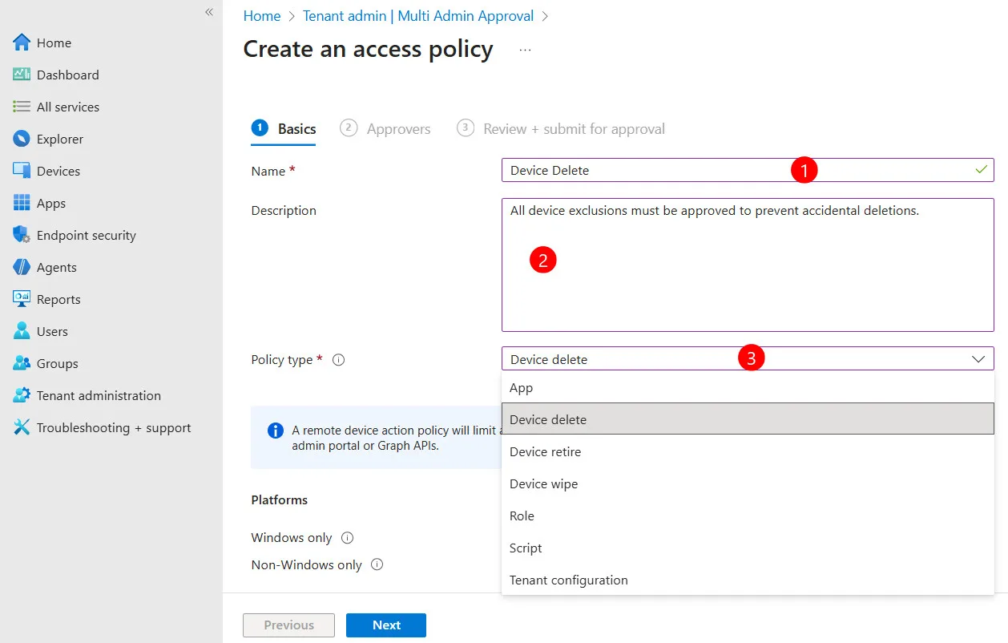This screenshot has width=1008, height=643.
Task: Collapse the left navigation pane chevron
Action: click(x=209, y=12)
